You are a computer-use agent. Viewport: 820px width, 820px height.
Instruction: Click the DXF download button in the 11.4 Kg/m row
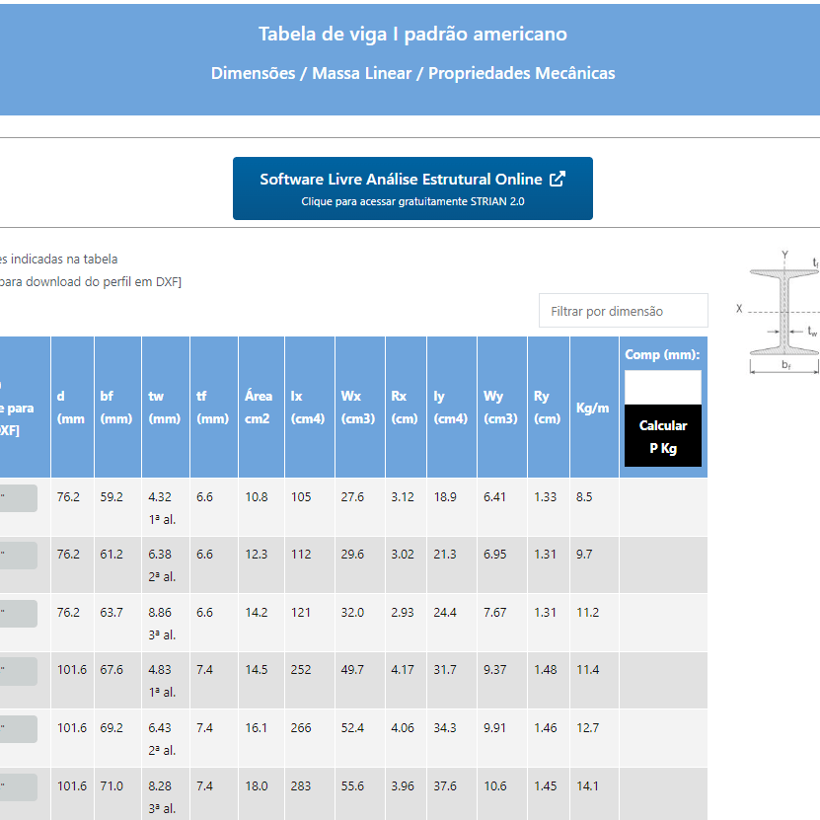pos(18,672)
